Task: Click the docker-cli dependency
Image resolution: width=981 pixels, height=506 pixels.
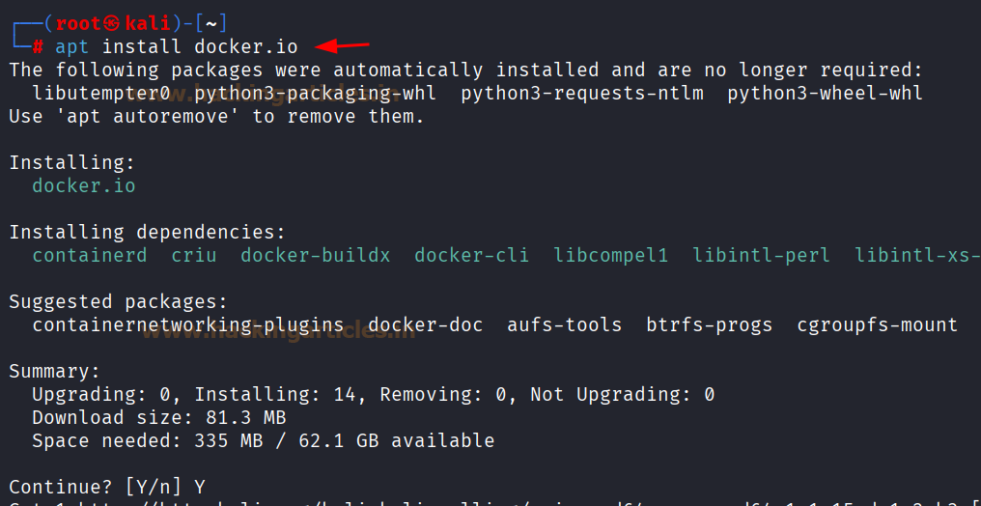Action: coord(472,255)
